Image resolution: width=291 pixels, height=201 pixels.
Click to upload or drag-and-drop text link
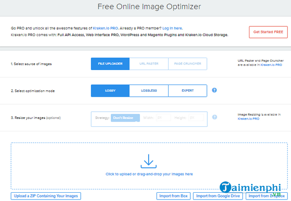[149, 174]
